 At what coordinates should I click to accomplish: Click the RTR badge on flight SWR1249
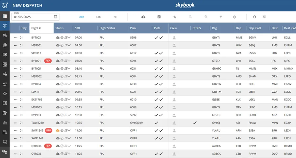(x=49, y=130)
